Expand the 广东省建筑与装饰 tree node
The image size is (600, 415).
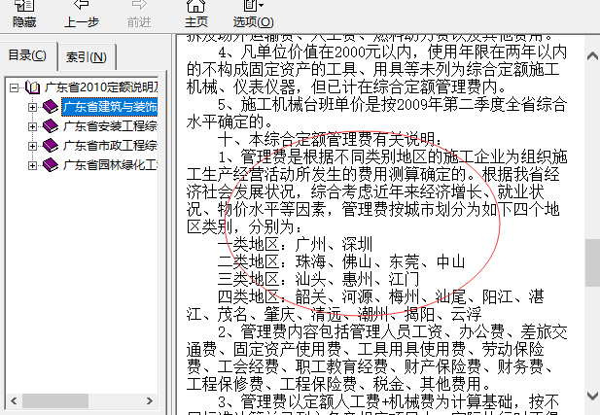coord(32,107)
